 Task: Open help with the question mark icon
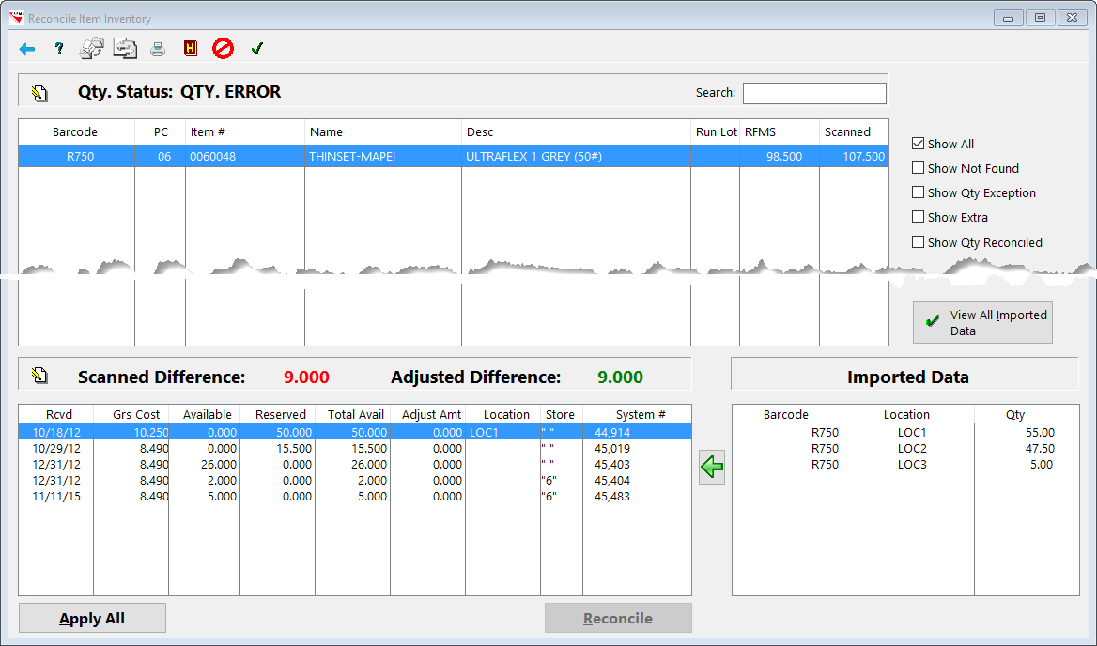[x=59, y=49]
